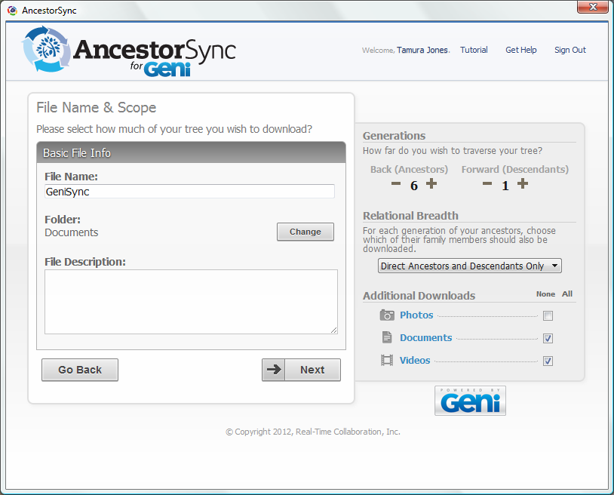Image resolution: width=614 pixels, height=495 pixels.
Task: Click the File Description resize grip
Action: tap(333, 331)
